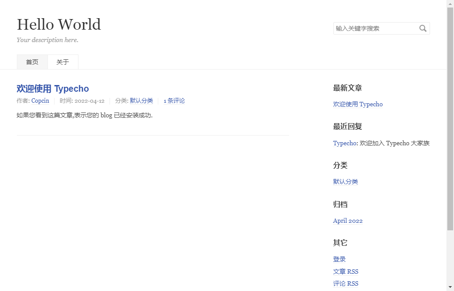The width and height of the screenshot is (454, 291).
Task: Click the 登录 login link
Action: pos(339,259)
